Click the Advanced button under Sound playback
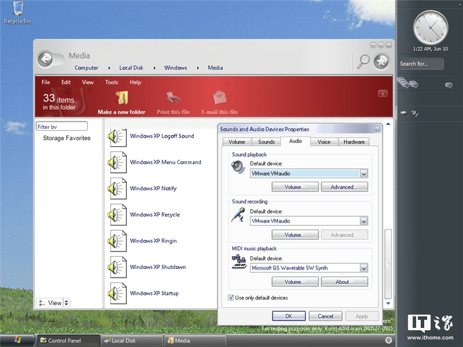This screenshot has width=463, height=347. click(344, 186)
